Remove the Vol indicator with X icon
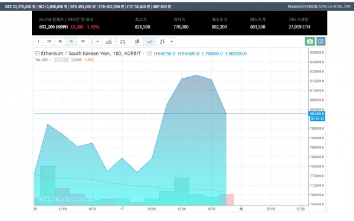Viewport: 354px width, 221px height. coord(66,60)
